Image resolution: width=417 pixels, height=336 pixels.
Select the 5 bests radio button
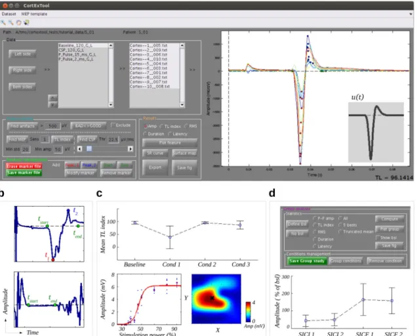(340, 225)
